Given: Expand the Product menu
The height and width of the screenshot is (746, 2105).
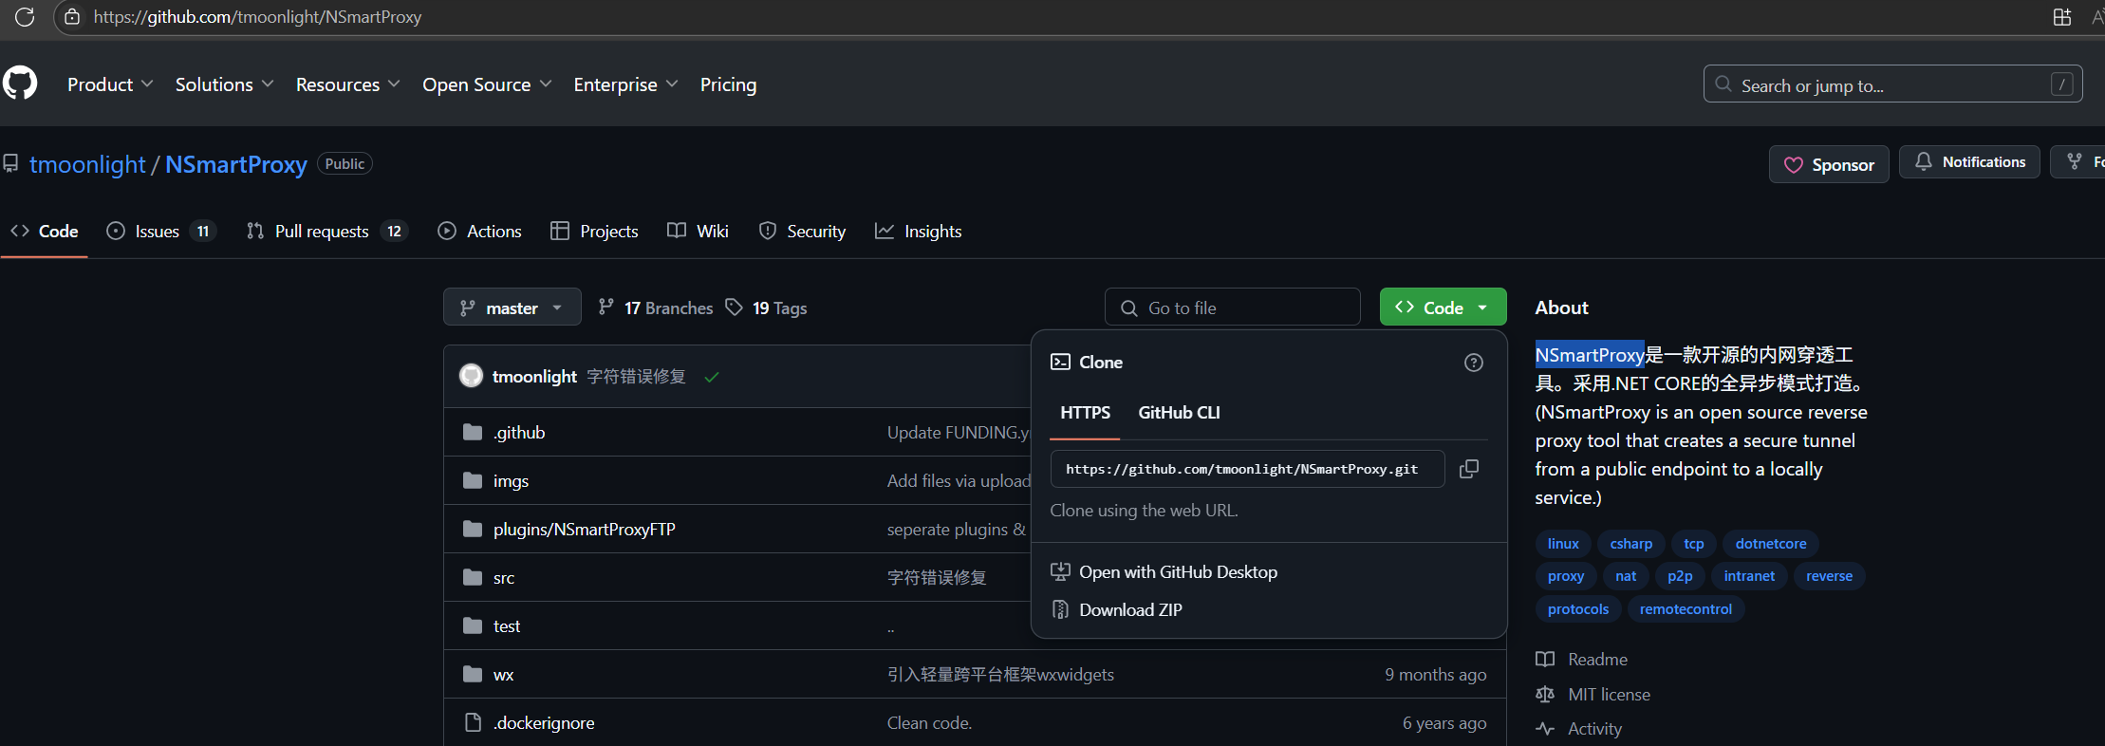Looking at the screenshot, I should tap(110, 84).
